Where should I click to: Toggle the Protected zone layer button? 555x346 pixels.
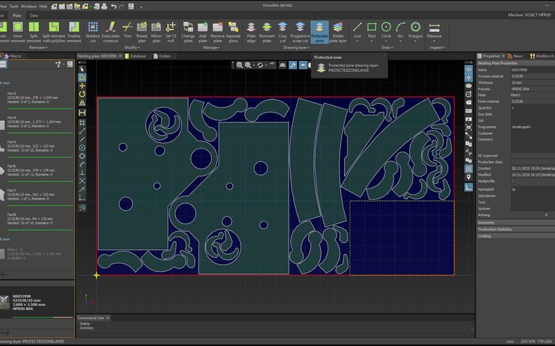coord(320,32)
